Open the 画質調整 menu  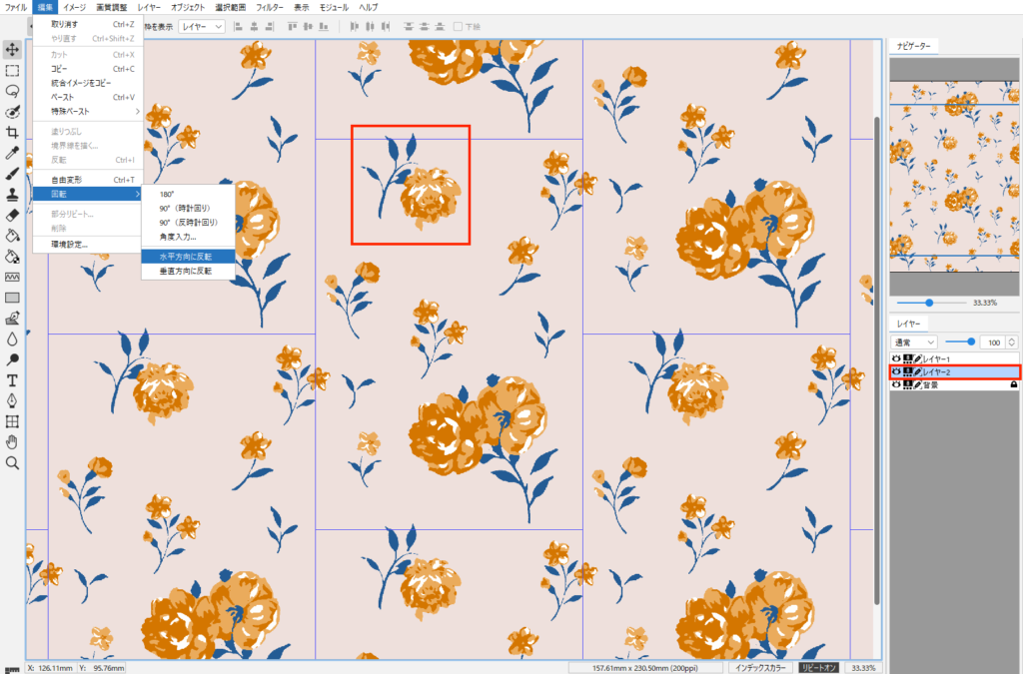[112, 7]
